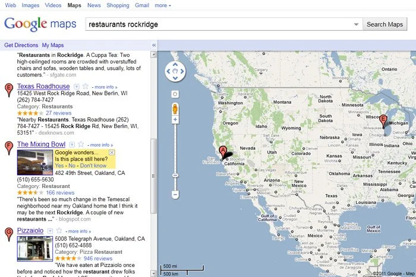Open the 27 reviews link
This screenshot has width=416, height=277.
point(59,113)
